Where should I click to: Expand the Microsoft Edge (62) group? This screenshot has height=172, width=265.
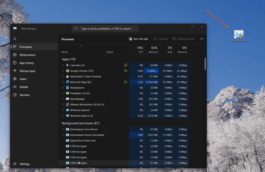click(x=63, y=82)
